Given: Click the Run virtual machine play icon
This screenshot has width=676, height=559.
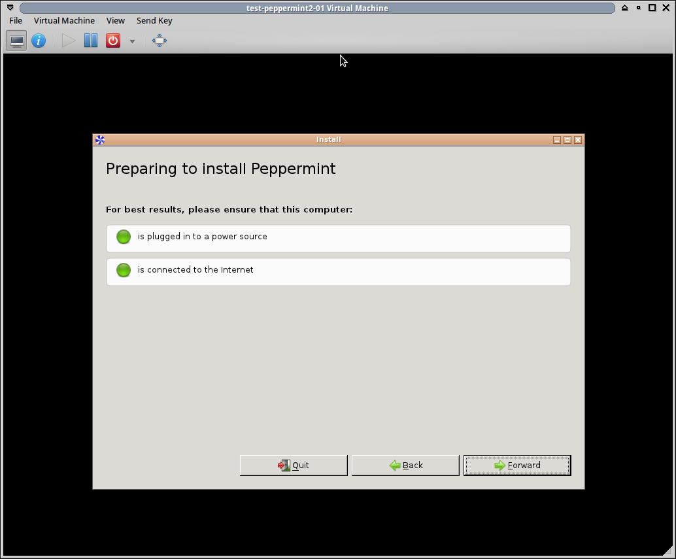Looking at the screenshot, I should click(69, 41).
